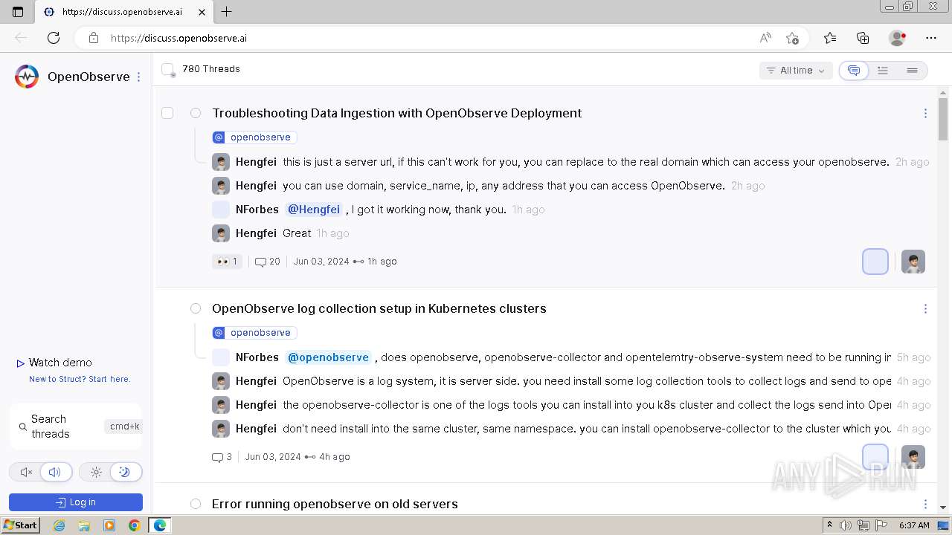This screenshot has width=952, height=535.
Task: Click the page vertical scrollbar thumb
Action: (x=943, y=119)
